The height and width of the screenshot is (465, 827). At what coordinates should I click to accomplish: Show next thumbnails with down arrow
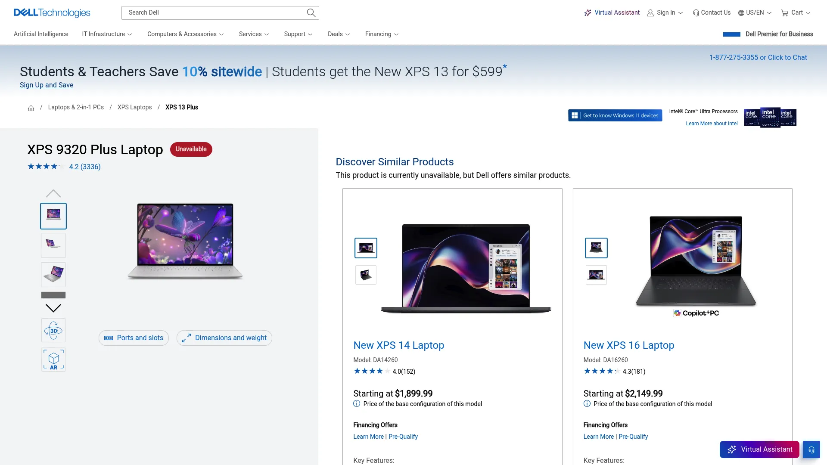click(x=53, y=308)
